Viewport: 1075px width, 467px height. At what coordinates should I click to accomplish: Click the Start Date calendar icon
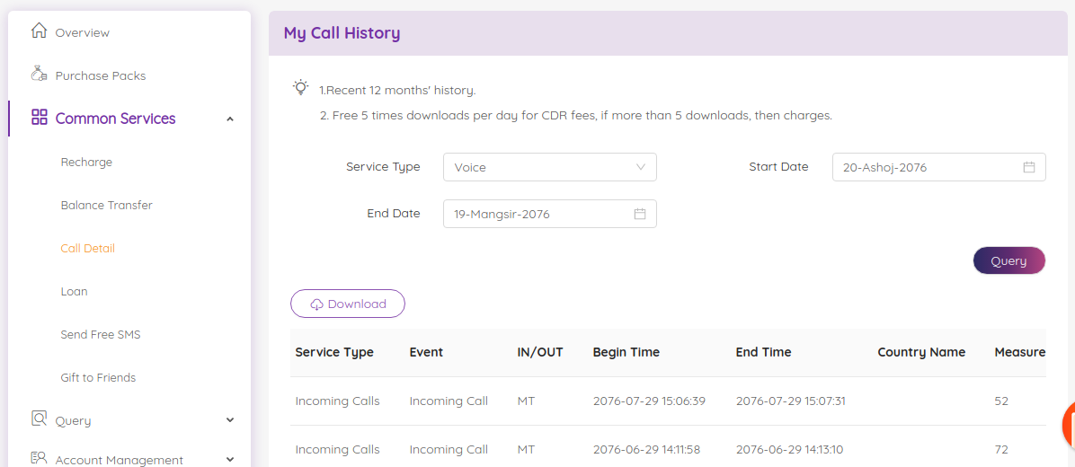click(1028, 167)
